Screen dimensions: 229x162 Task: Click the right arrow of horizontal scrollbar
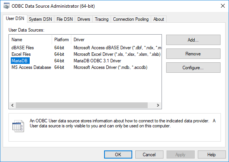click(x=158, y=105)
